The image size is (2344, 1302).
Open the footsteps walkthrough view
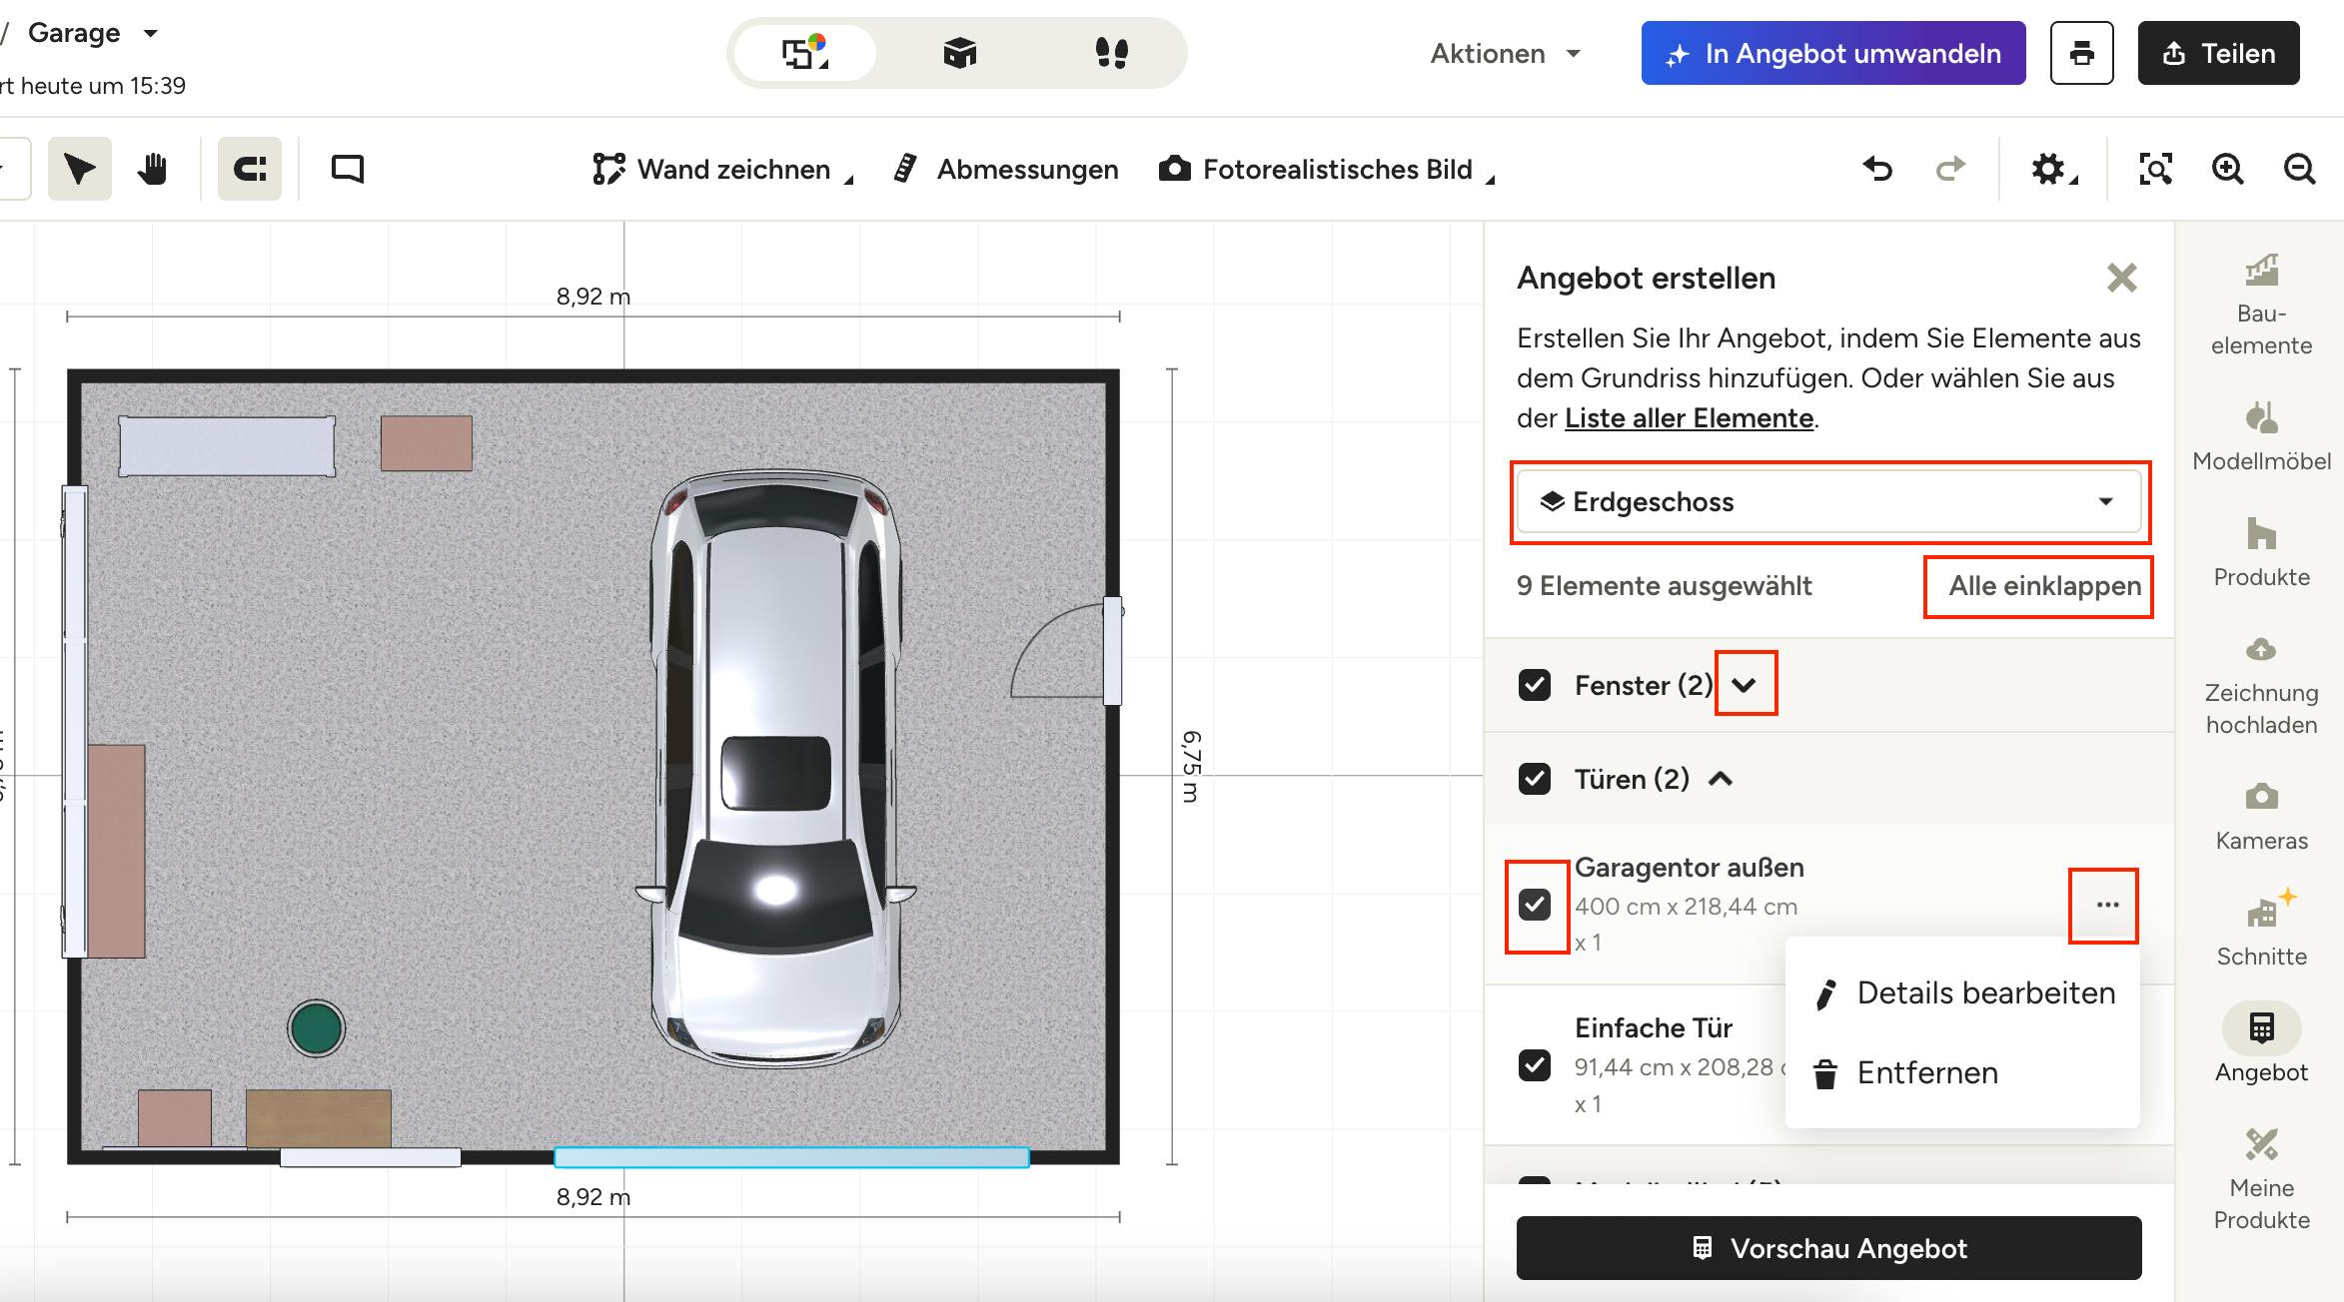pyautogui.click(x=1111, y=53)
